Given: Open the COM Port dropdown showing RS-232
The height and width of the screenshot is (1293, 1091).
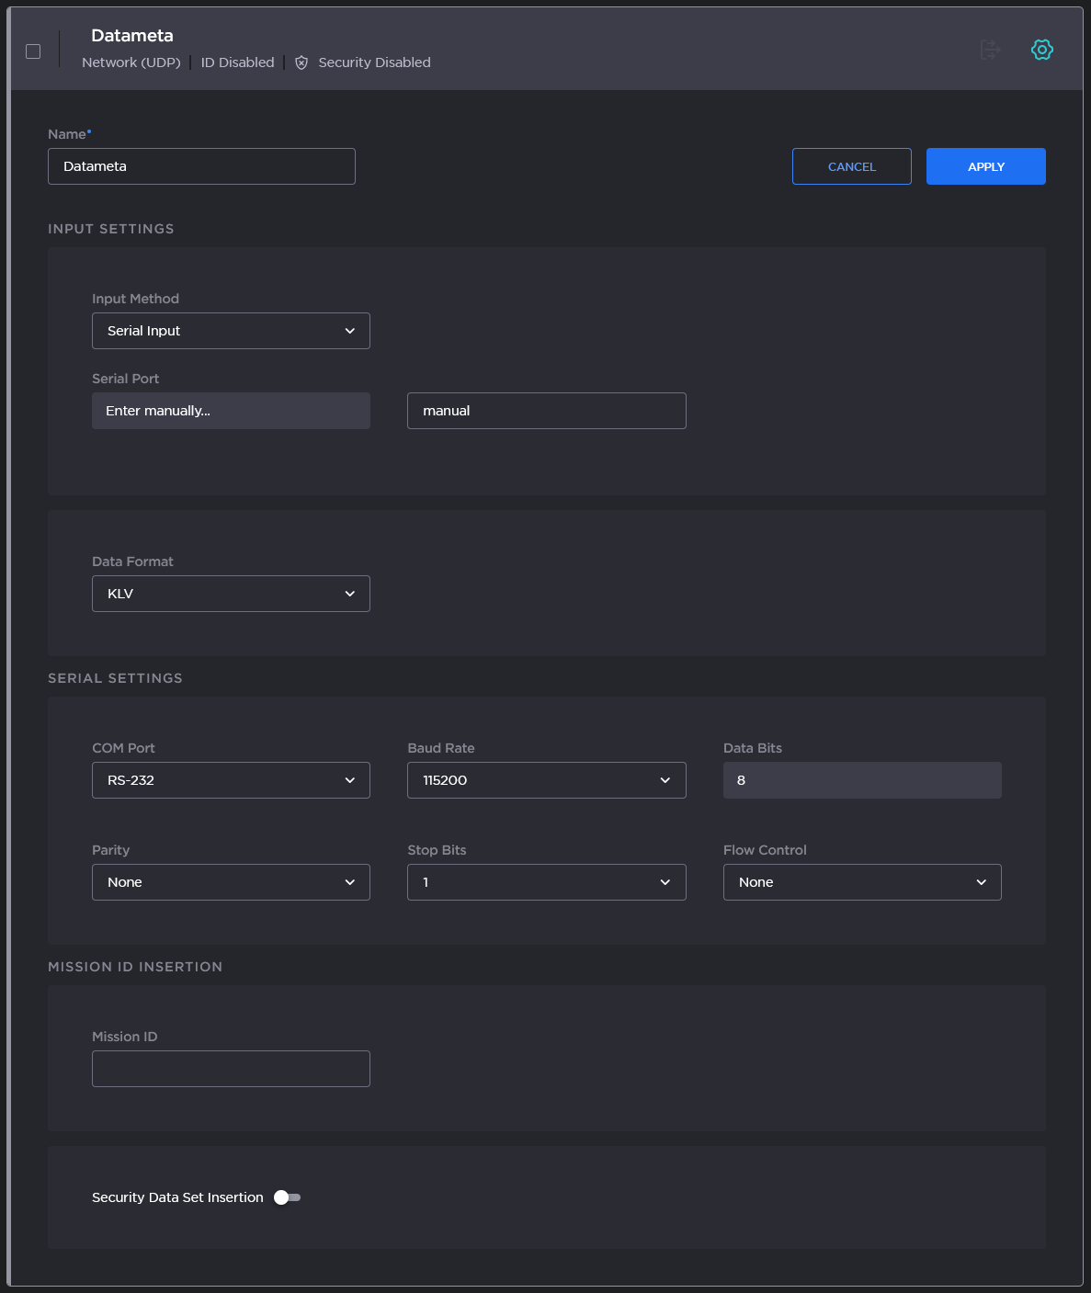Looking at the screenshot, I should tap(231, 779).
